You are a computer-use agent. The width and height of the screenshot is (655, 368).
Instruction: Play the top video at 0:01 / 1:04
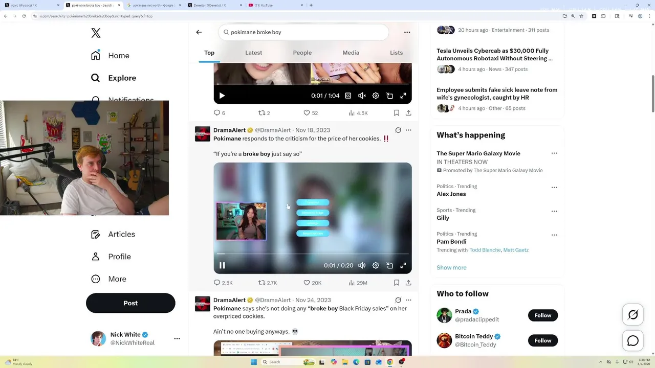point(222,96)
